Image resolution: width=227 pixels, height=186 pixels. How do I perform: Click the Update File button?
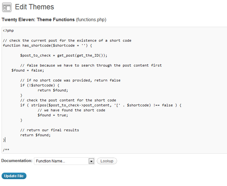tap(14, 176)
